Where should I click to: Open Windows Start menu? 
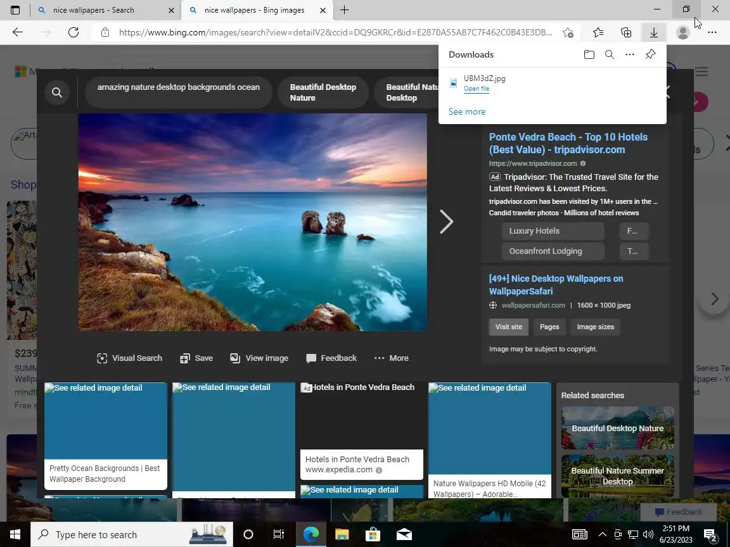tap(15, 534)
